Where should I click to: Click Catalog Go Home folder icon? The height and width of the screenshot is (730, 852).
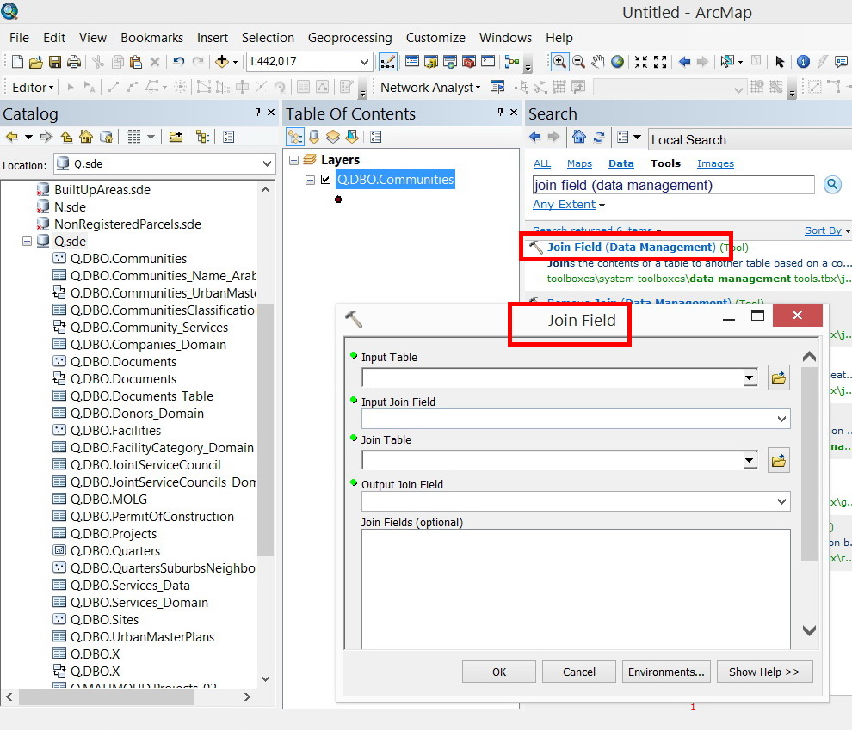click(86, 137)
